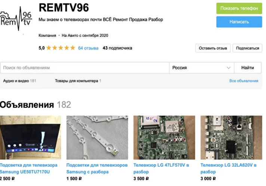Screen dimensions: 266x186
Task: Open the Все объявления link
Action: pos(244,81)
